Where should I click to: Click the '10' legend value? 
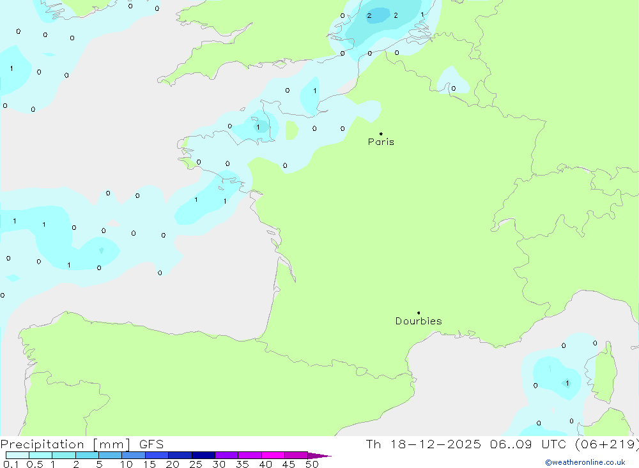(x=127, y=464)
